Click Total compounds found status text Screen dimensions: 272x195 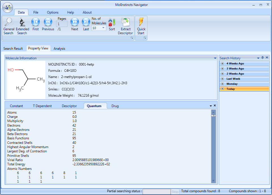pyautogui.click(x=201, y=191)
